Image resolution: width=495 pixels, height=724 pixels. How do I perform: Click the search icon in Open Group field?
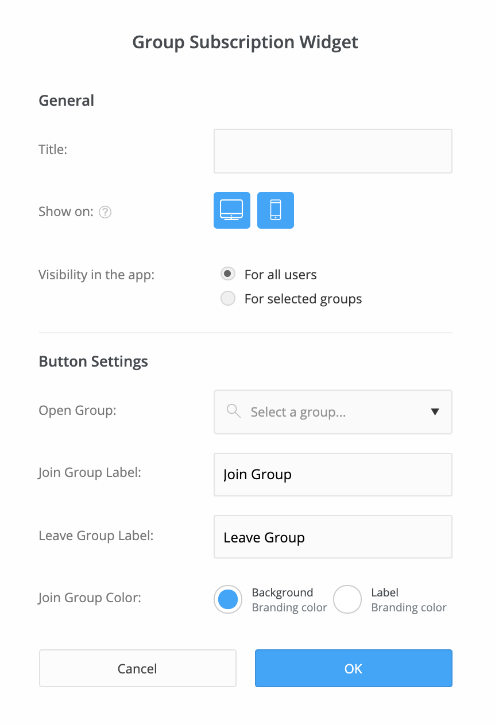[x=234, y=411]
